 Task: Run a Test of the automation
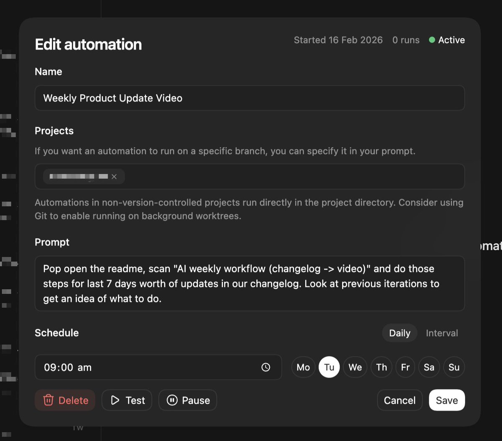click(x=127, y=400)
